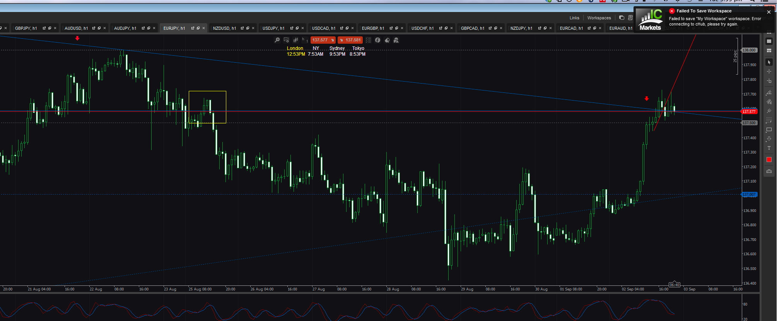Image resolution: width=777 pixels, height=321 pixels.
Task: Select the equidistant channel tool
Action: [x=769, y=102]
